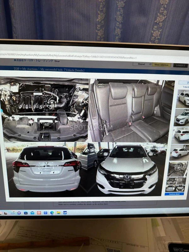189x252 pixels.
Task: Click the rear view white Honda photo
Action: (x=46, y=169)
